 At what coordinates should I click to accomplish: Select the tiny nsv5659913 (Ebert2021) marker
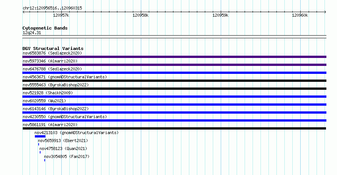click(39, 144)
